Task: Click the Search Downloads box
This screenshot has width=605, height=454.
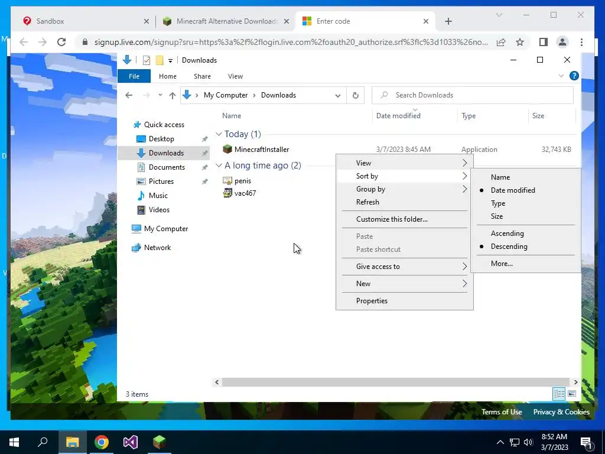Action: click(472, 95)
